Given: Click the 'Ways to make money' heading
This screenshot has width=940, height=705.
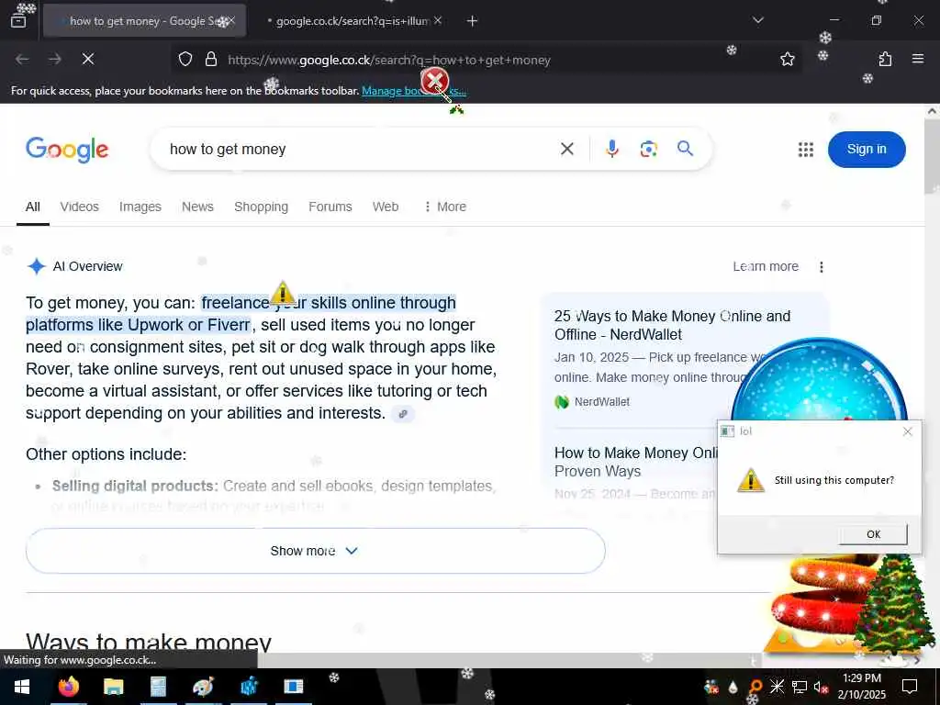Looking at the screenshot, I should click(149, 642).
